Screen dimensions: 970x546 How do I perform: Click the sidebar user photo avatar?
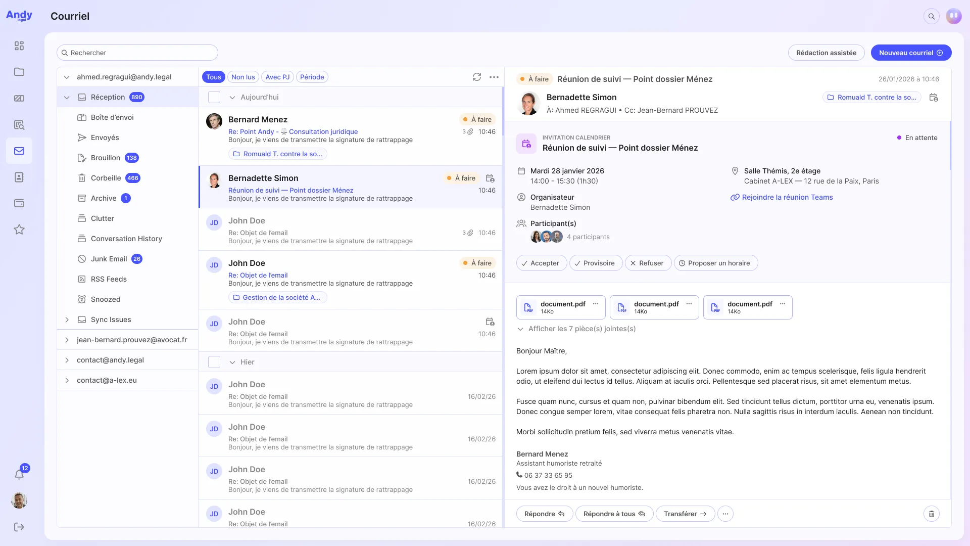(19, 500)
